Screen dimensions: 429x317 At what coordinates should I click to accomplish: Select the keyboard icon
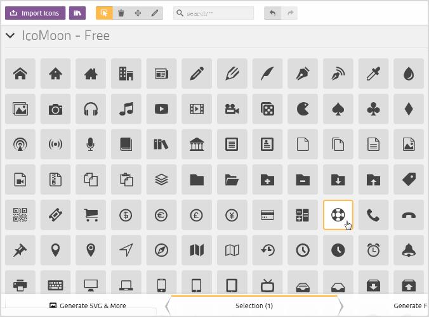56,283
